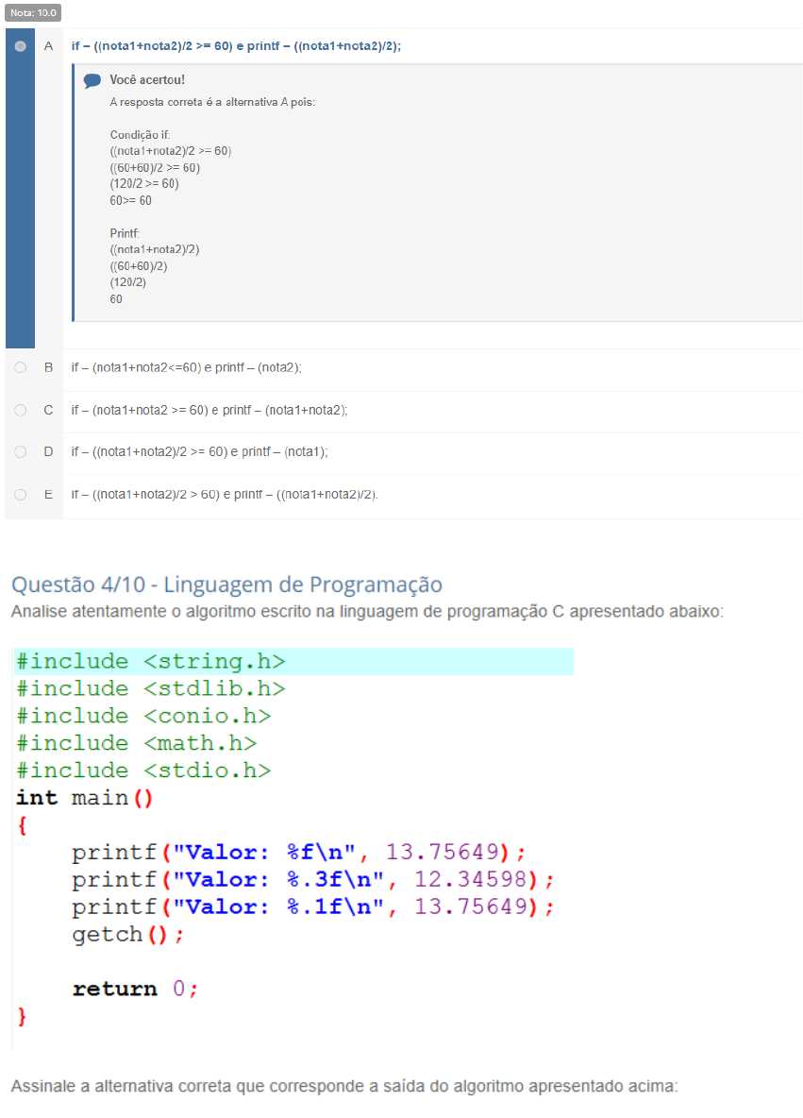803x1118 pixels.
Task: Click the speech bubble feedback icon
Action: click(x=92, y=81)
